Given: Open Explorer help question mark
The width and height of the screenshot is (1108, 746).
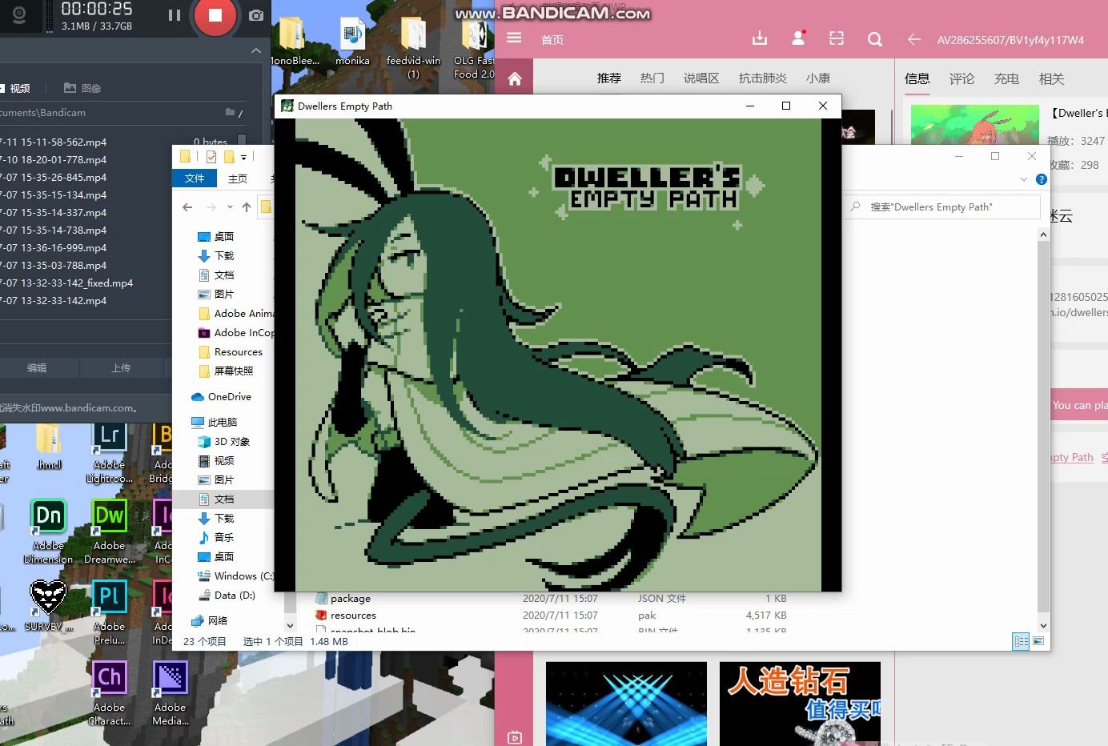Looking at the screenshot, I should pyautogui.click(x=1041, y=179).
